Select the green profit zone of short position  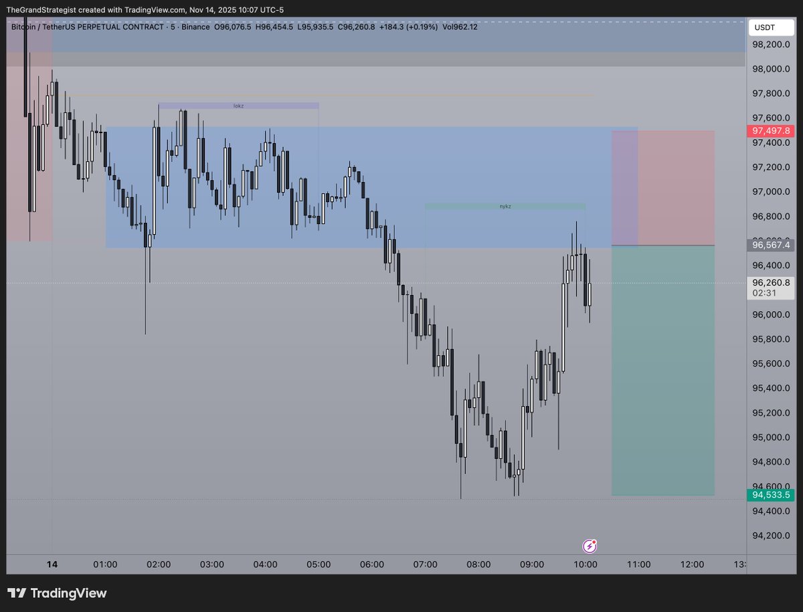coord(663,371)
